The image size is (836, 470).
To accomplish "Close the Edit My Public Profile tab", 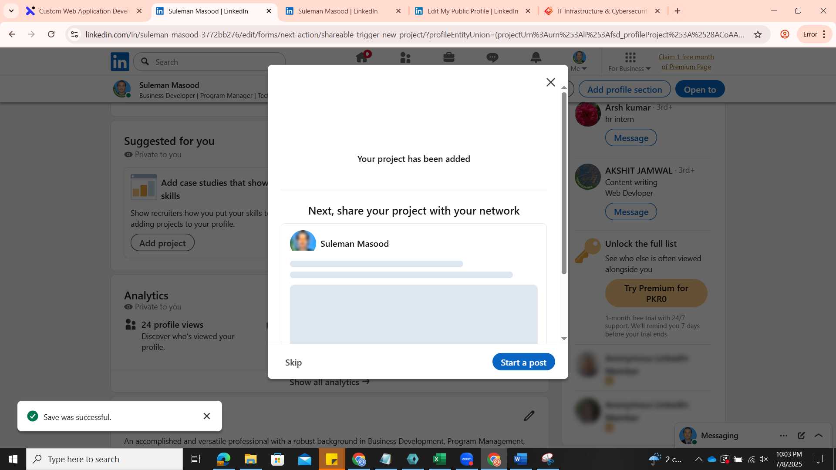I will click(x=528, y=11).
